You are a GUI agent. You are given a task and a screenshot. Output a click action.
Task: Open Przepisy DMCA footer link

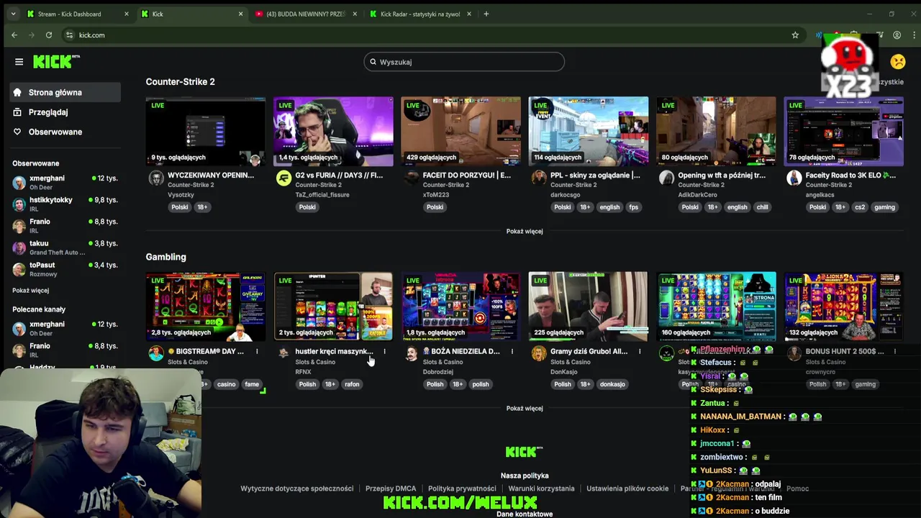pyautogui.click(x=391, y=489)
